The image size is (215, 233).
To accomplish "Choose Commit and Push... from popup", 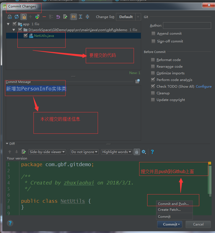I will click(174, 204).
